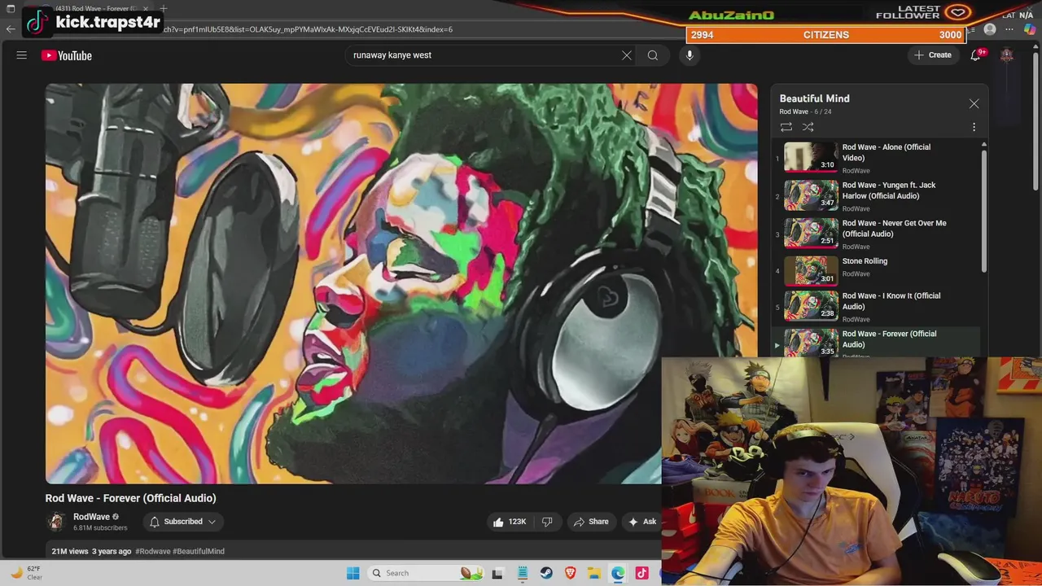Select Yungen ft. Jack Harlow thumbnail
Viewport: 1042px width, 586px height.
pyautogui.click(x=811, y=195)
